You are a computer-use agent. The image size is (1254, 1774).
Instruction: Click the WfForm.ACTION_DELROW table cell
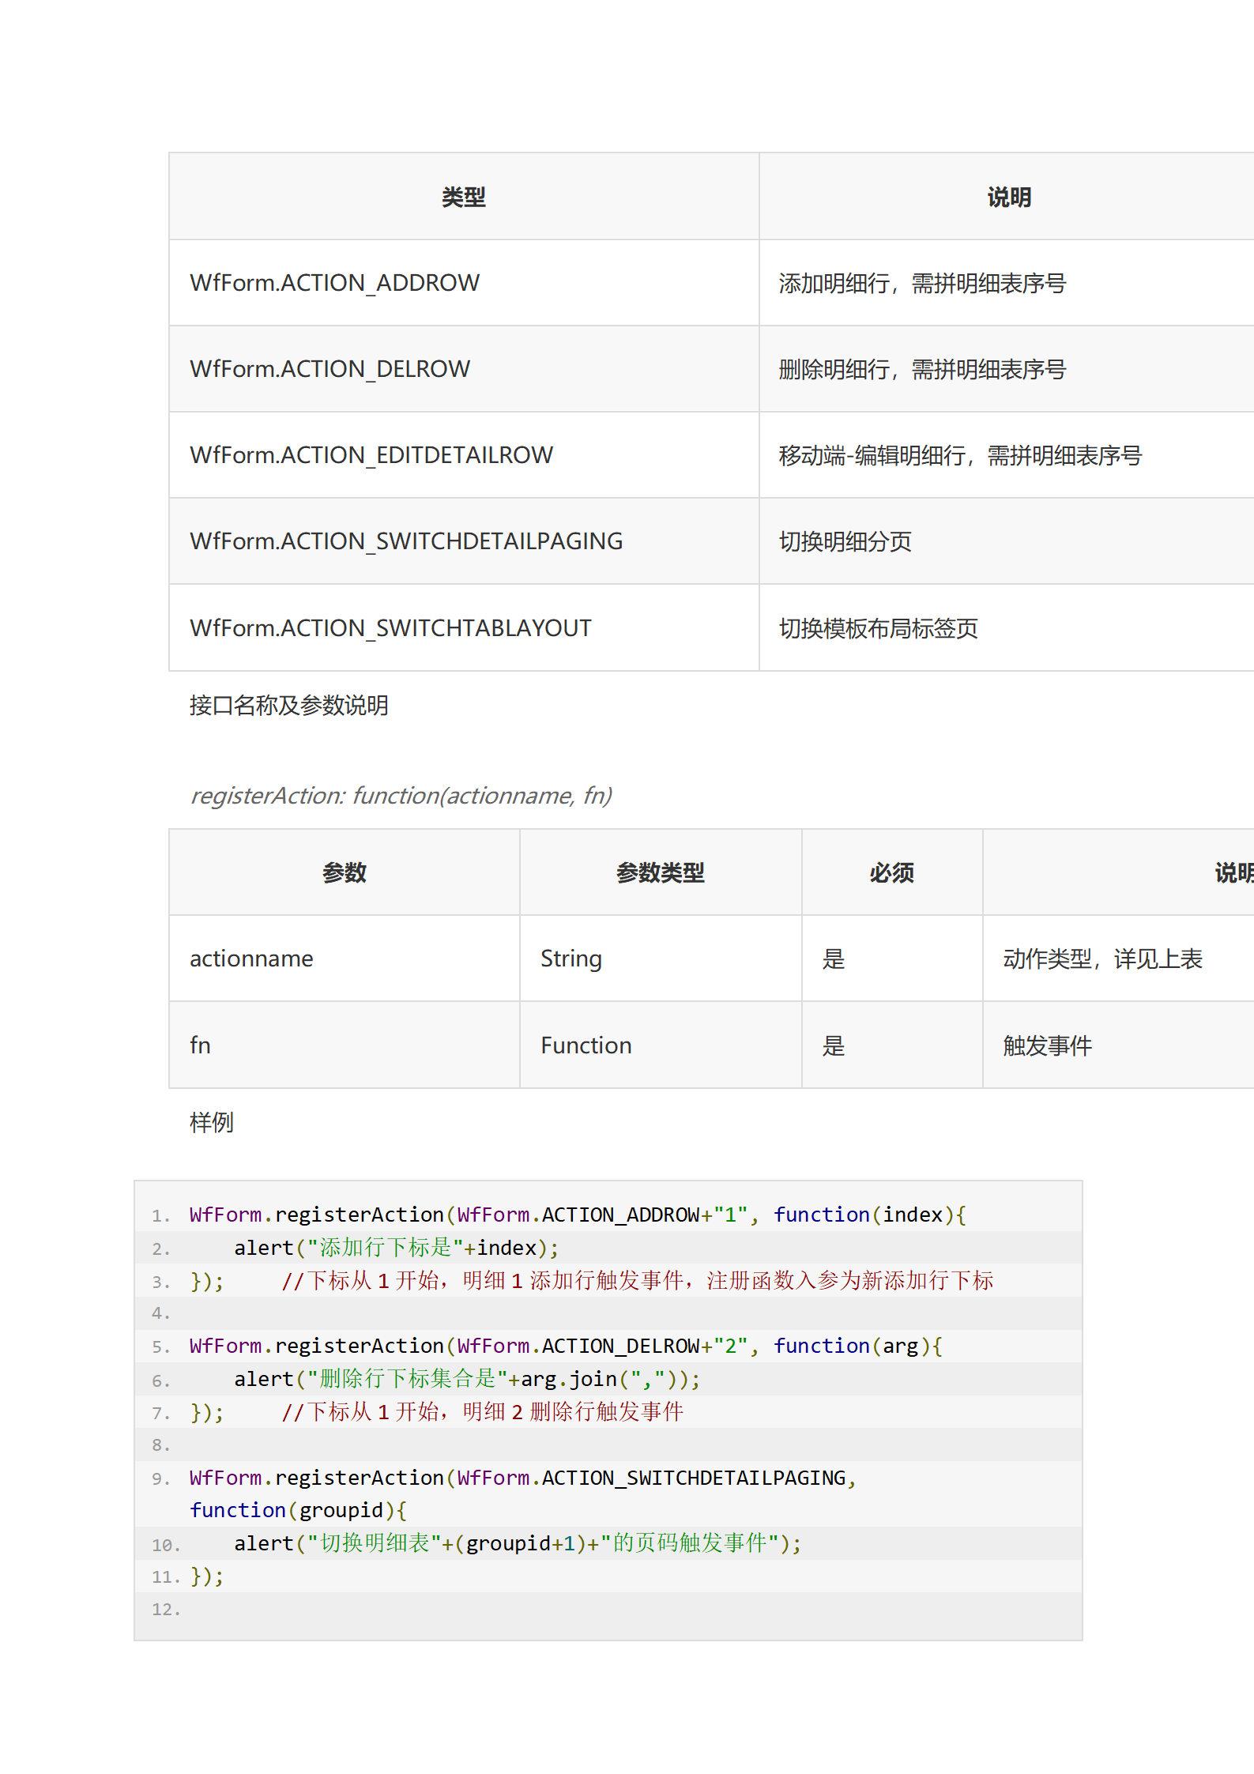(330, 369)
